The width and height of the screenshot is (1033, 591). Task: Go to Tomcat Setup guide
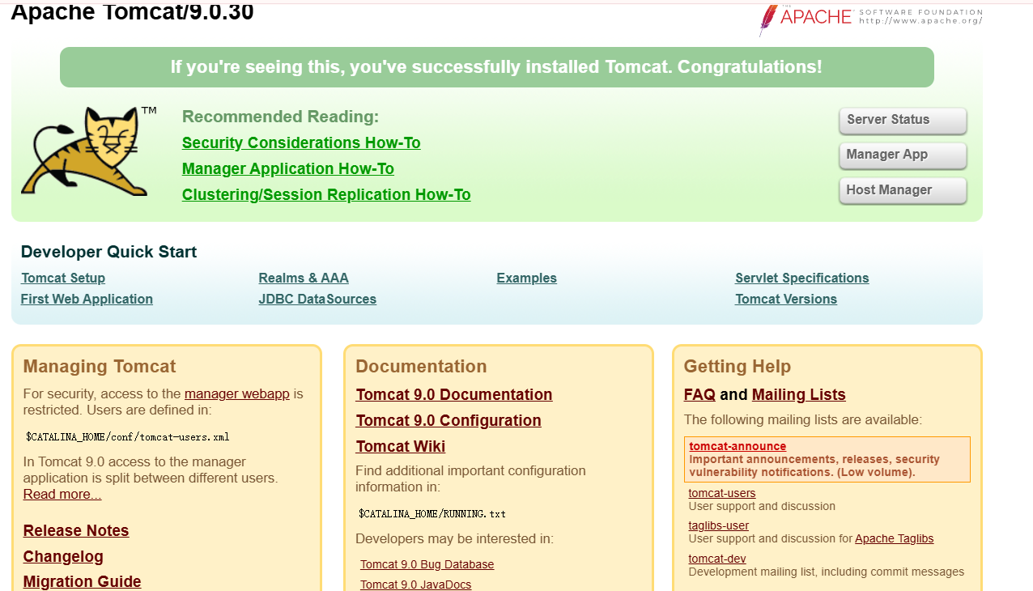coord(63,278)
